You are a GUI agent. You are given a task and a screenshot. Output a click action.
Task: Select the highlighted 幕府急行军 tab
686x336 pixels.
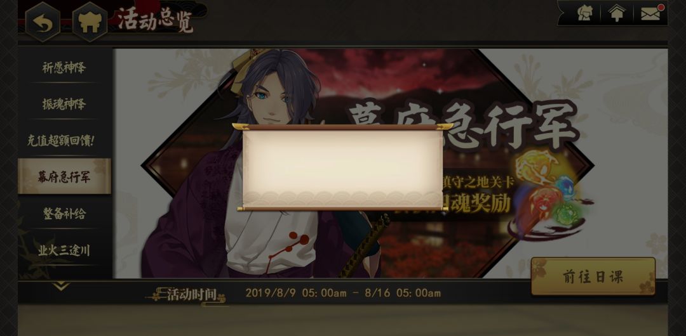(64, 176)
